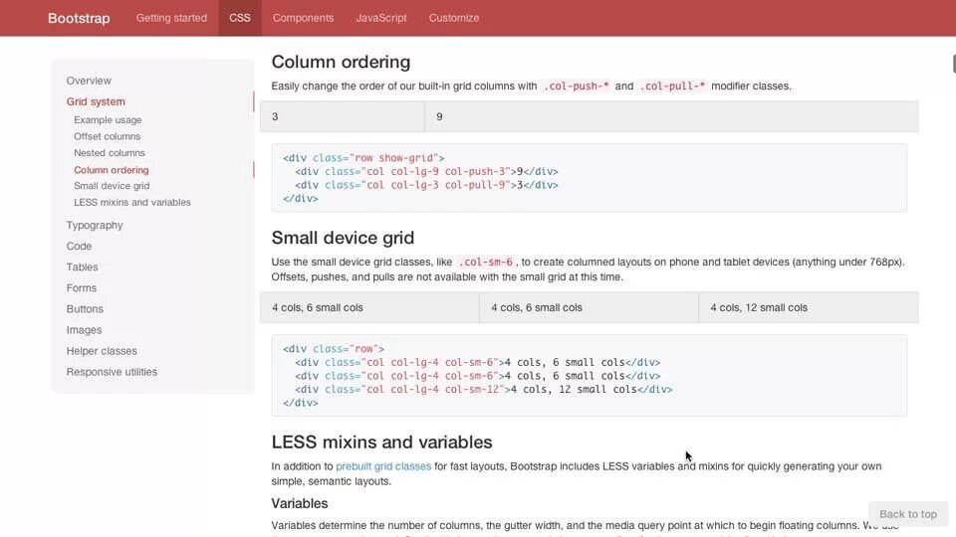Jump to Helper classes section
Image resolution: width=956 pixels, height=537 pixels.
point(102,351)
